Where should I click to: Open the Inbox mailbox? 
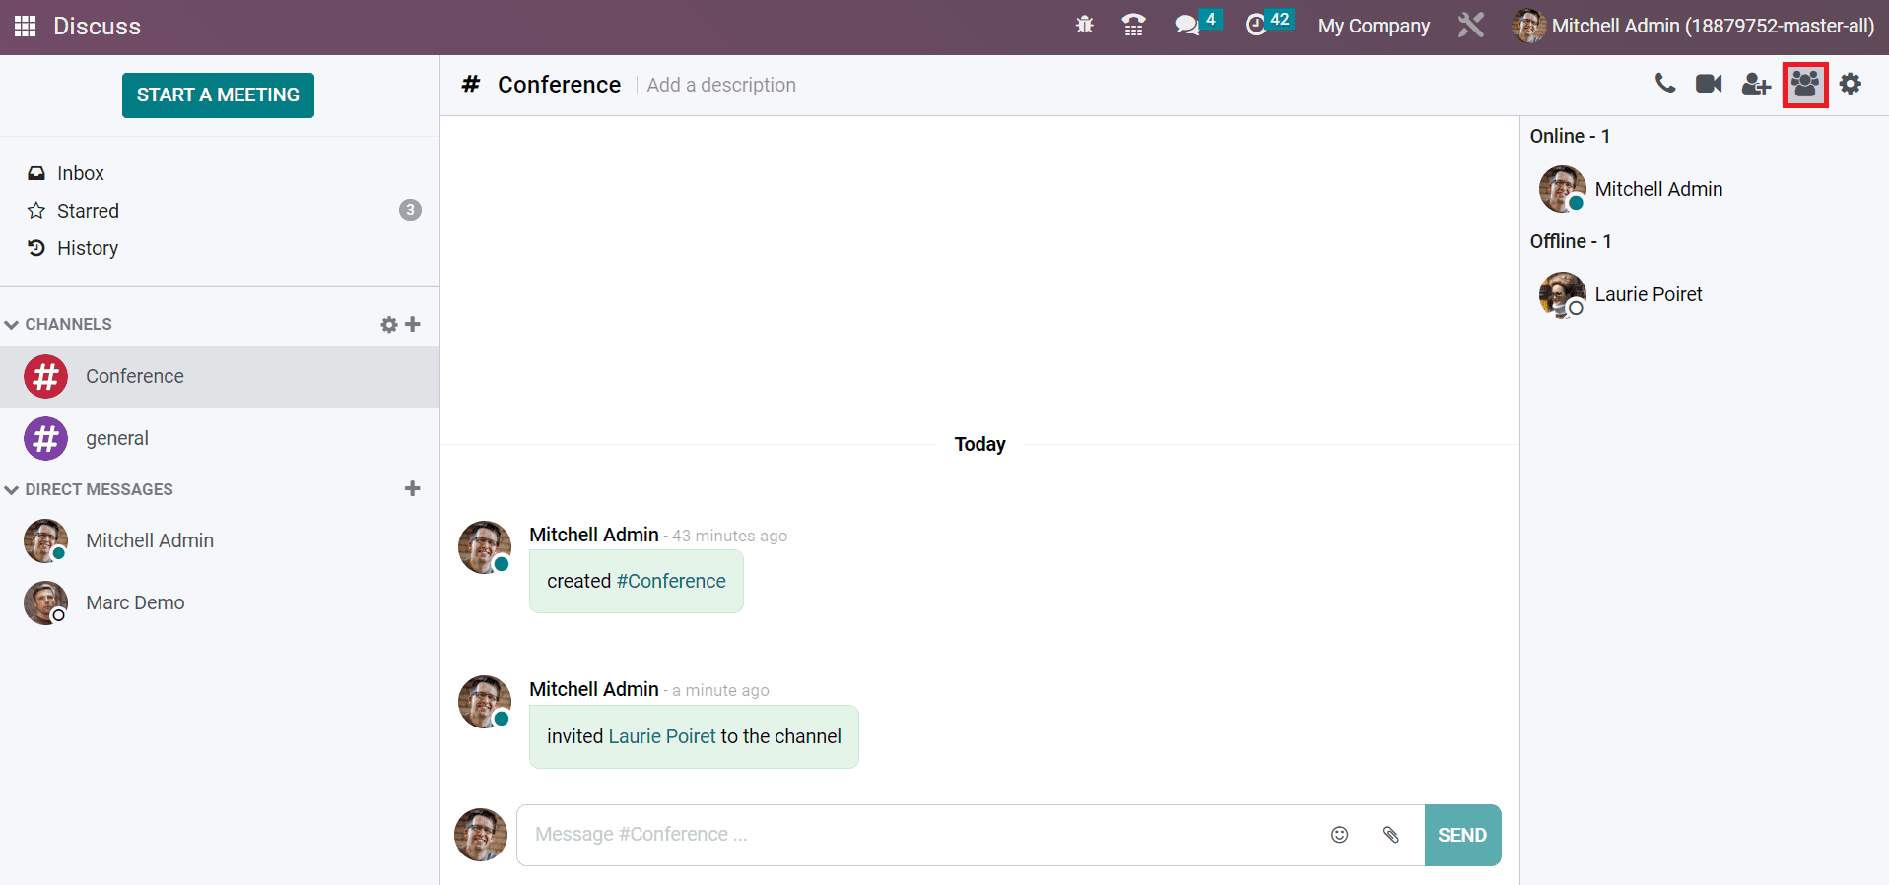[x=220, y=173]
